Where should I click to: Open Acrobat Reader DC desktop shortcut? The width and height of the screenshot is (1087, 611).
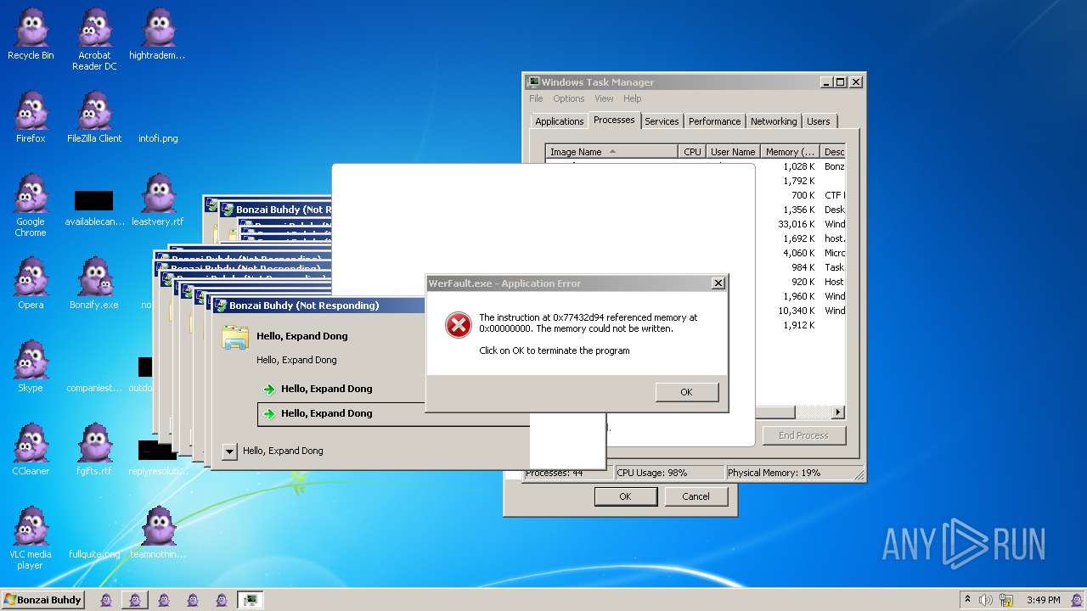[x=94, y=40]
